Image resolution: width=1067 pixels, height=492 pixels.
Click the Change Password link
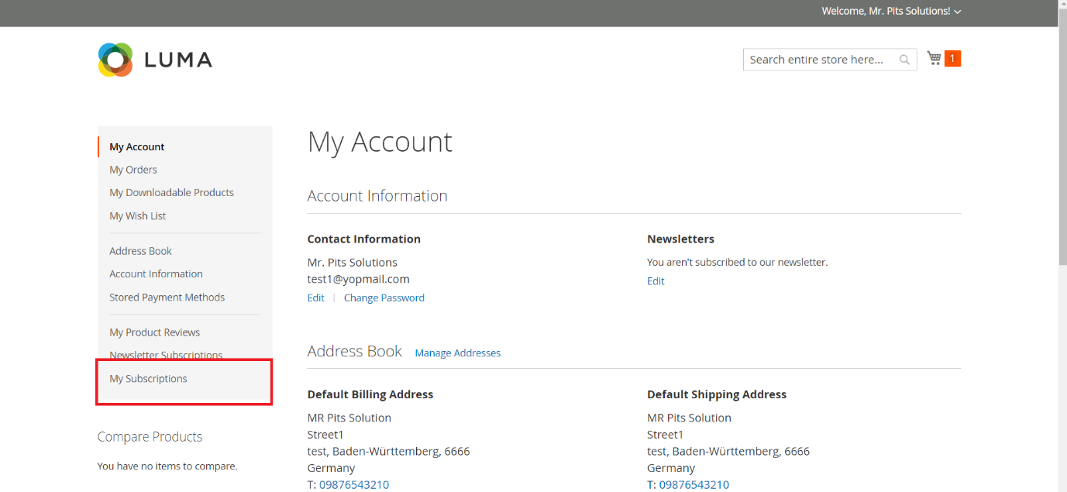[x=384, y=298]
